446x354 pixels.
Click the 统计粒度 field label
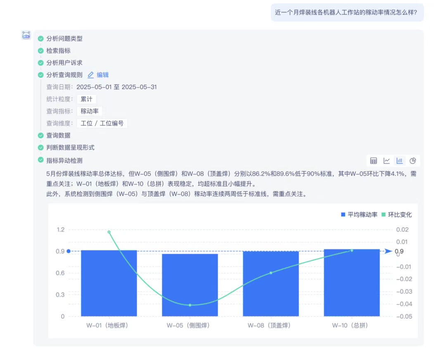click(59, 99)
